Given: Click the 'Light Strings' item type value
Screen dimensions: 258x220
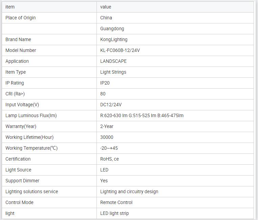Looking at the screenshot, I should coord(113,72).
